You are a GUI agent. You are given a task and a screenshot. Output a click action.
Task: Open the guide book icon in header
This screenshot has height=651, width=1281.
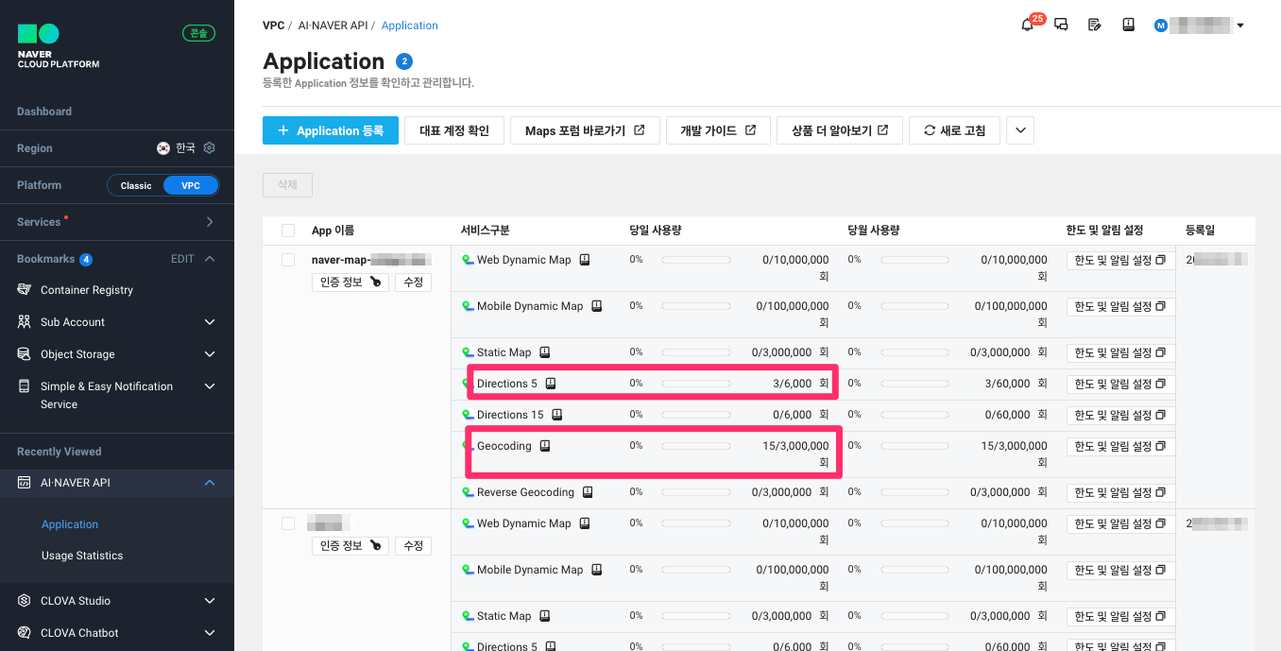(x=1128, y=26)
